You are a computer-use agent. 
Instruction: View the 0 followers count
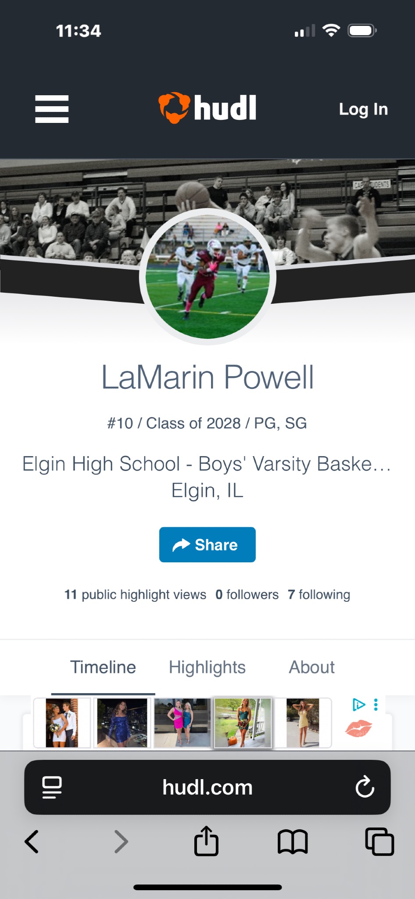247,594
